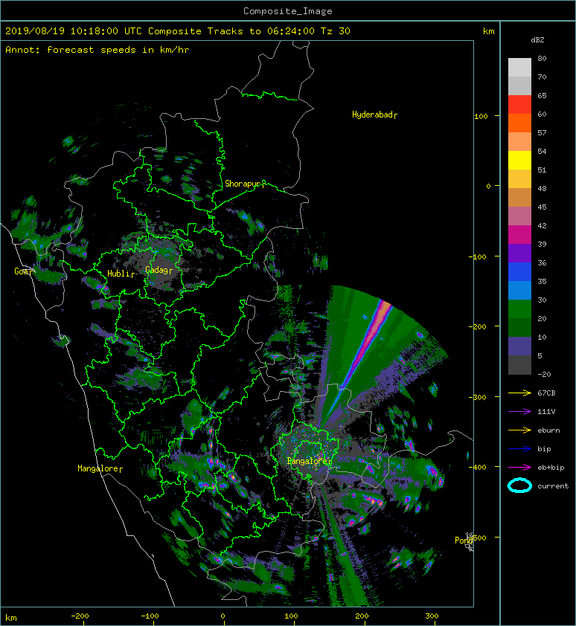Click the eburn legend label
This screenshot has height=626, width=576.
point(548,430)
